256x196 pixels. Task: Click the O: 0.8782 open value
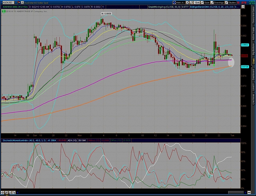pos(55,7)
